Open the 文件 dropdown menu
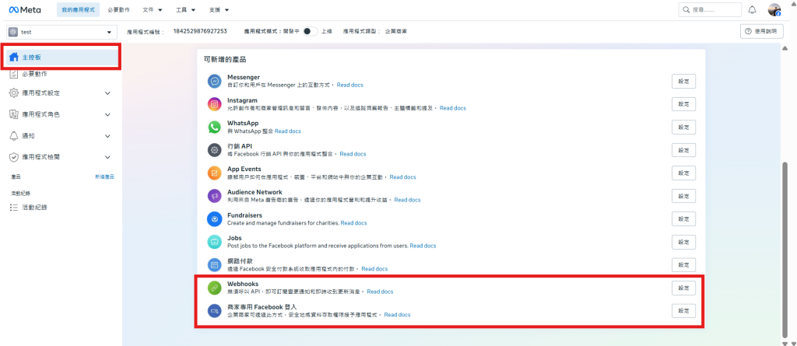The image size is (797, 346). pos(153,9)
